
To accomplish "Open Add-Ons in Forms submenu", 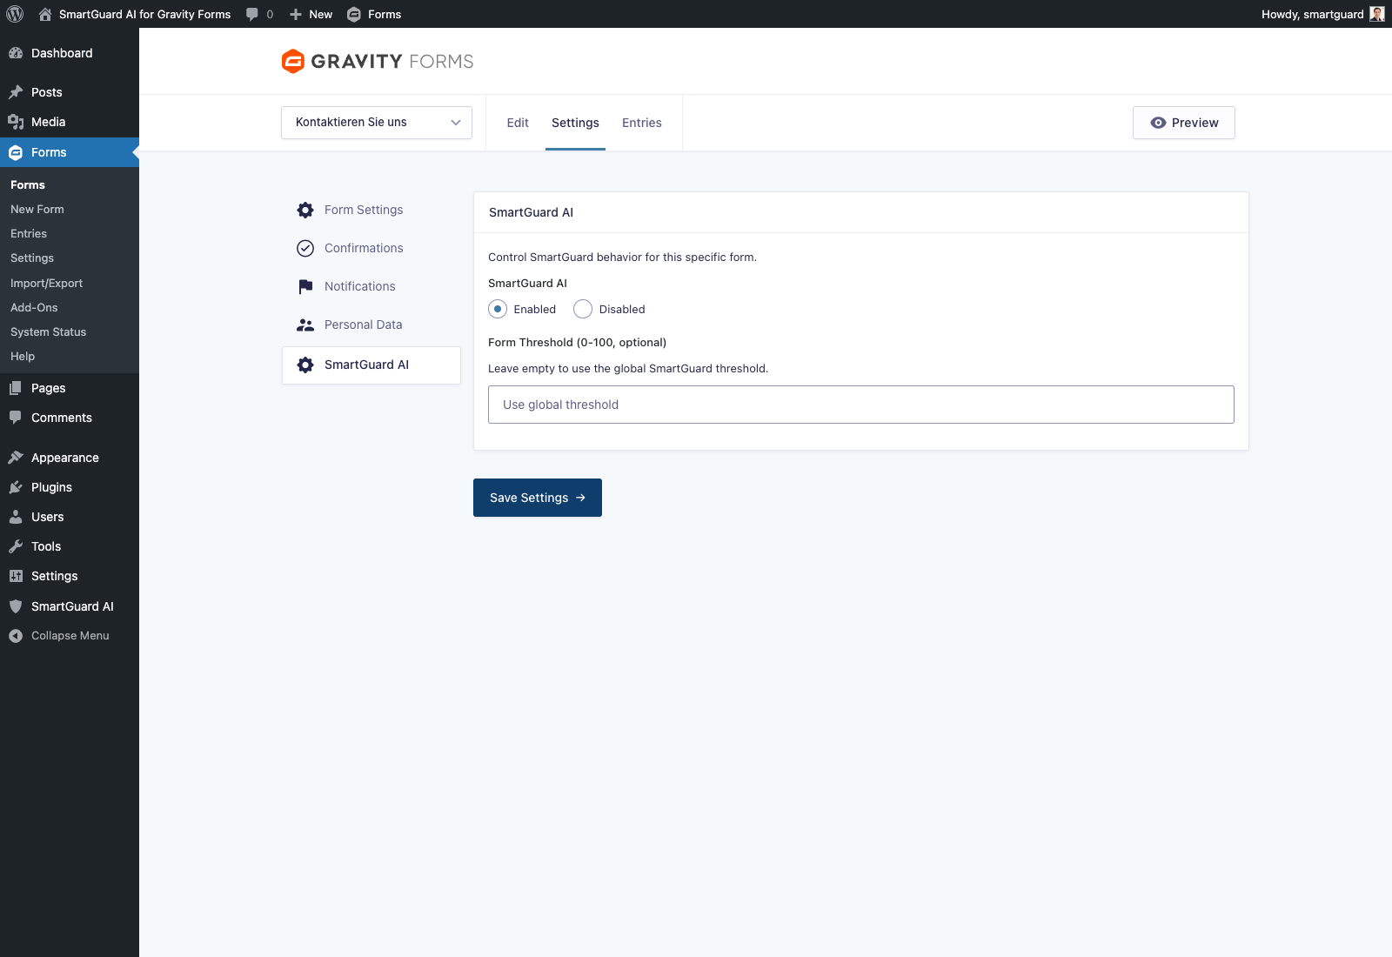I will 34,307.
